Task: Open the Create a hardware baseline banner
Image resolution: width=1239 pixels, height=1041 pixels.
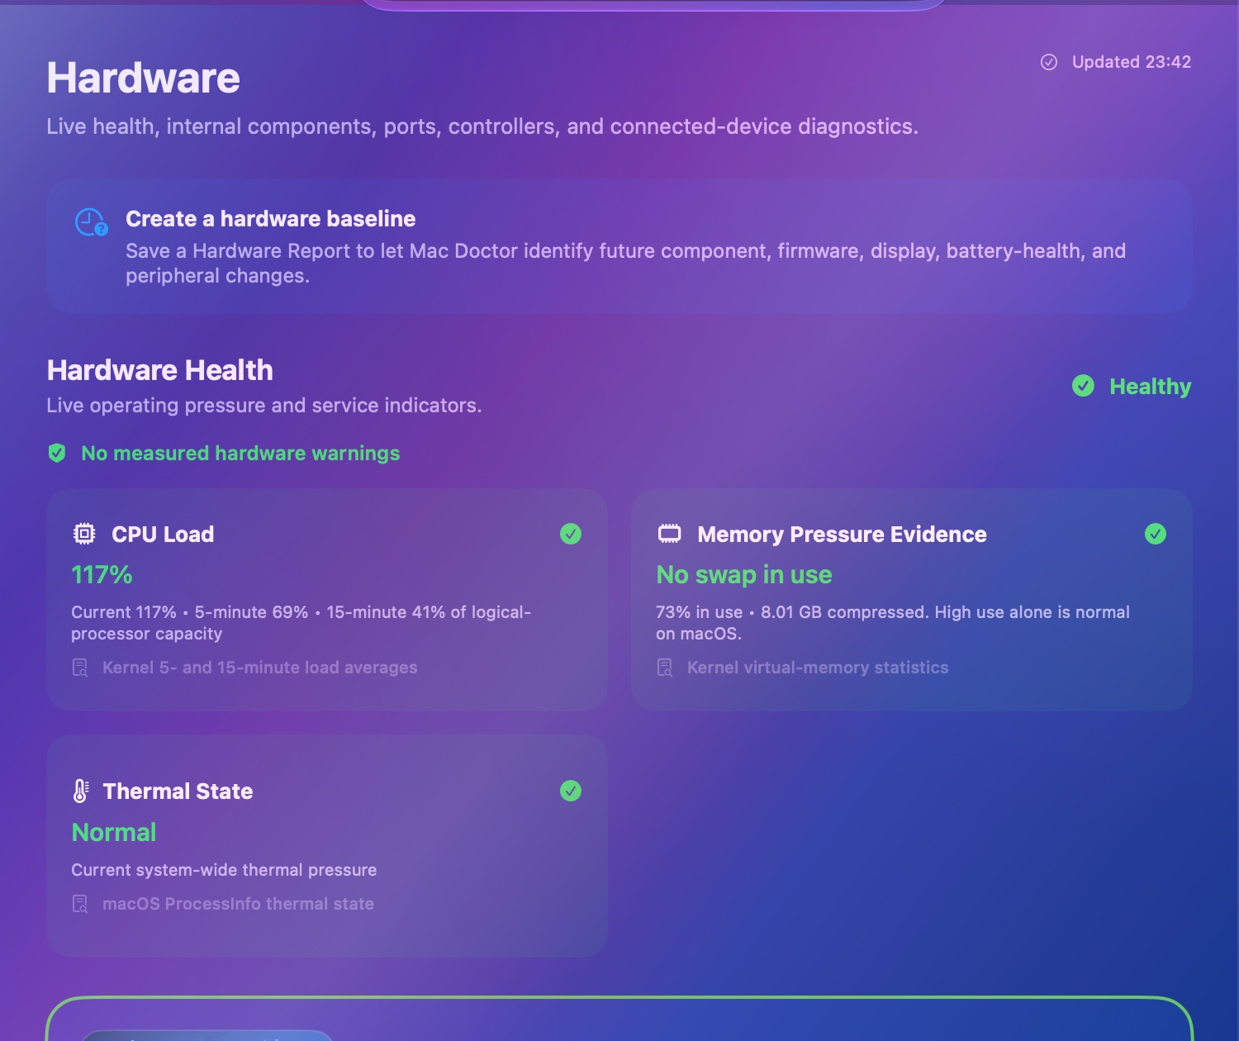Action: [x=619, y=246]
